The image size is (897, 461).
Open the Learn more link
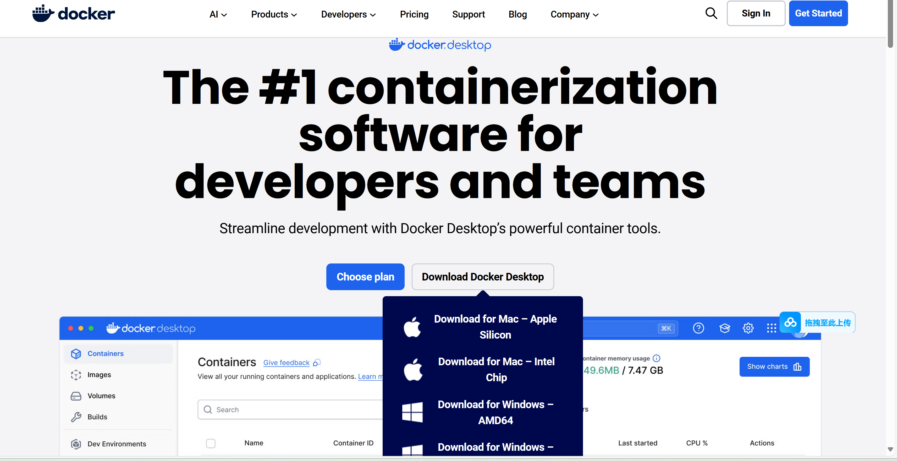370,376
